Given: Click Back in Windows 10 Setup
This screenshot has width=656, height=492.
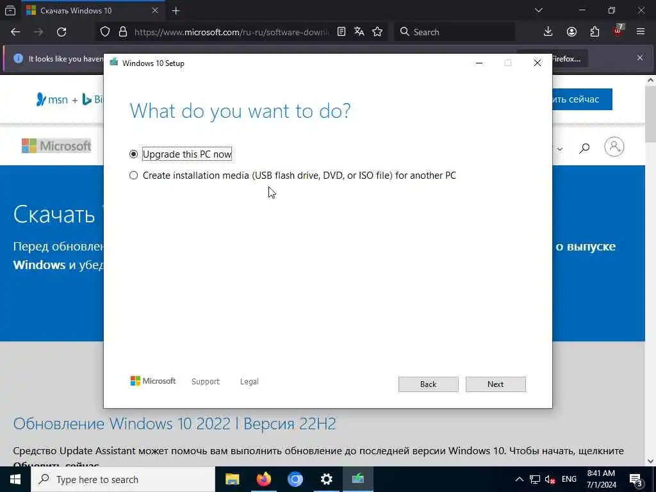Looking at the screenshot, I should (428, 384).
